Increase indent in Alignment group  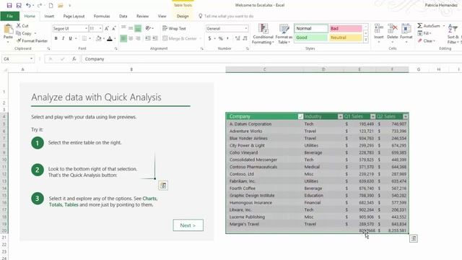pos(154,38)
